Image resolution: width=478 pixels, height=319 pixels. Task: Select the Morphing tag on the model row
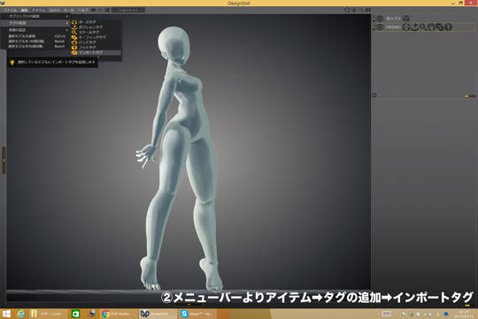click(x=439, y=27)
